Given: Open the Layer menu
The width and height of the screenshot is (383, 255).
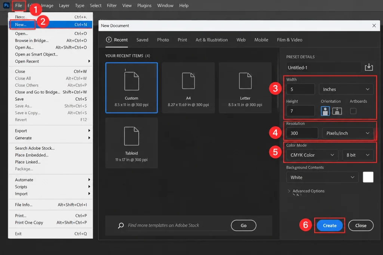Looking at the screenshot, I should tap(64, 5).
